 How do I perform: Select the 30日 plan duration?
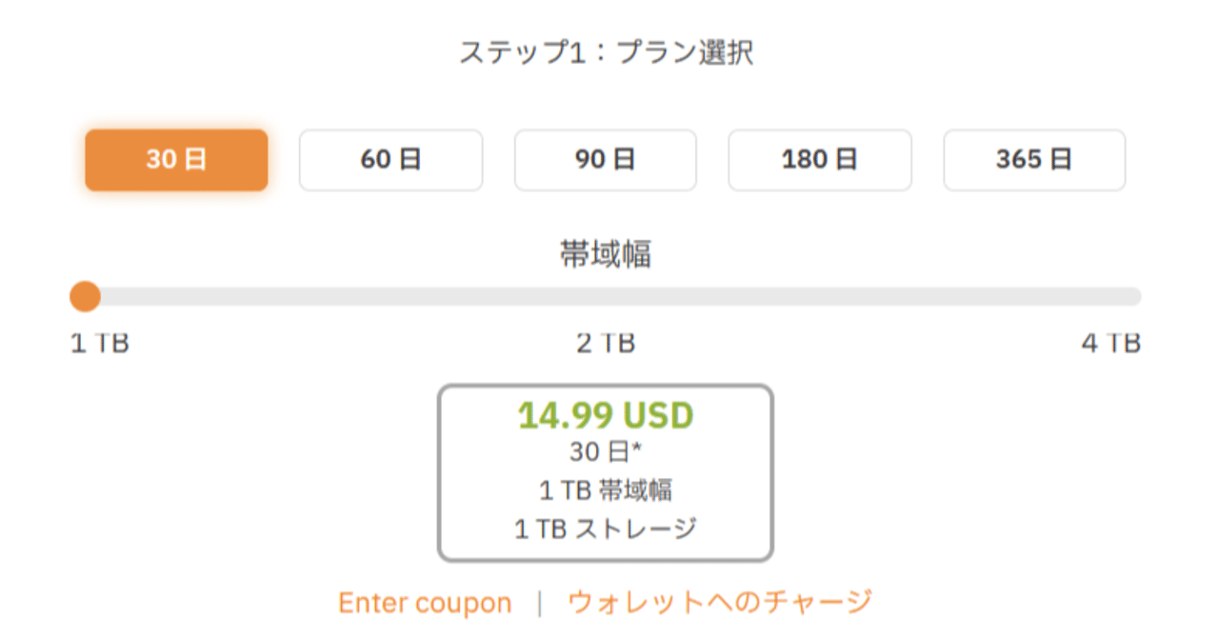[176, 160]
